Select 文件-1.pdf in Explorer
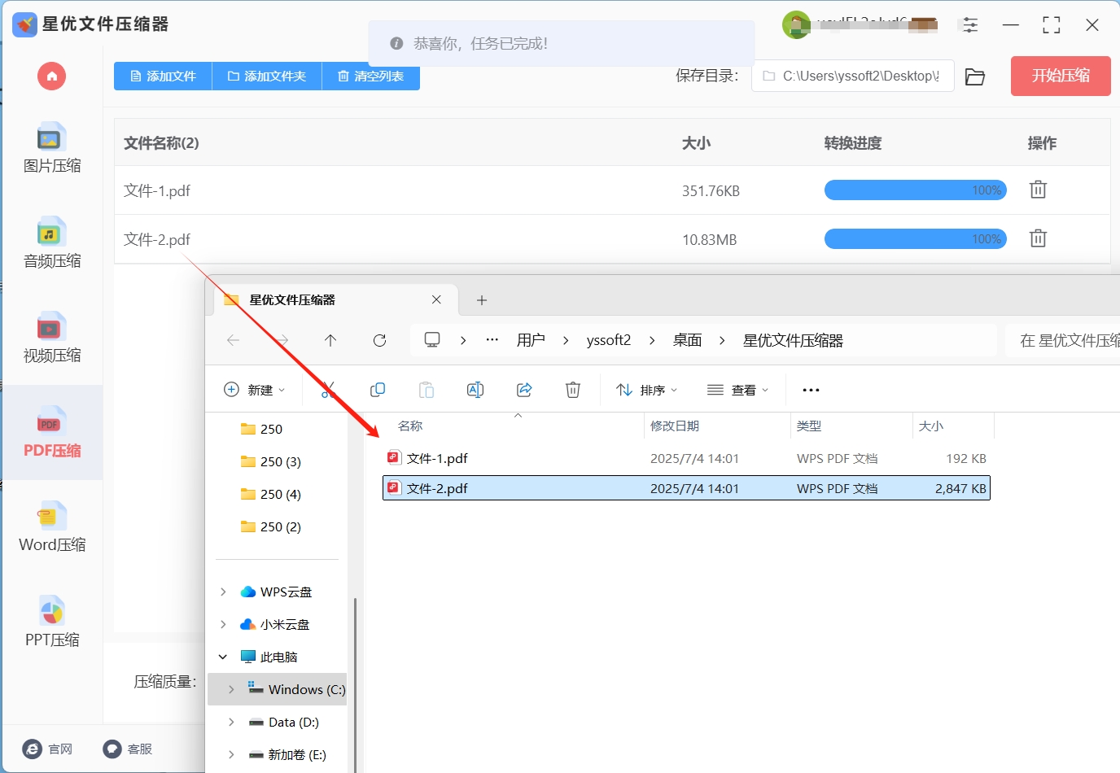 (686, 458)
